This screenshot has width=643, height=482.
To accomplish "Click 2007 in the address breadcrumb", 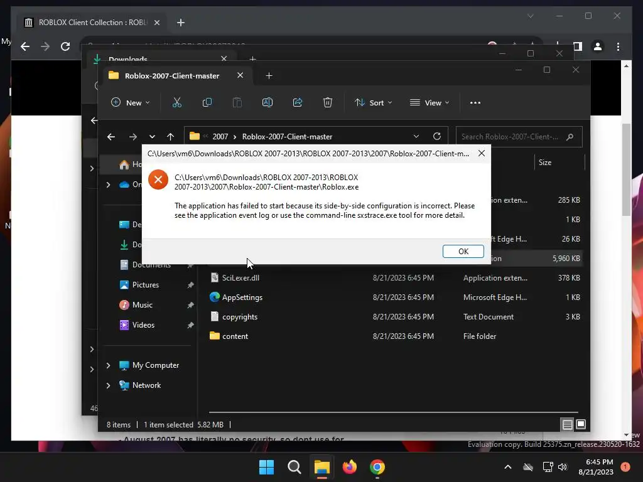I will click(220, 136).
